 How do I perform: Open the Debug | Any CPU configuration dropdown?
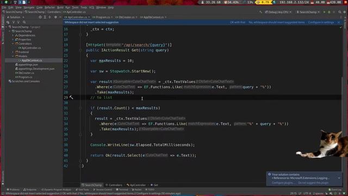(278, 12)
